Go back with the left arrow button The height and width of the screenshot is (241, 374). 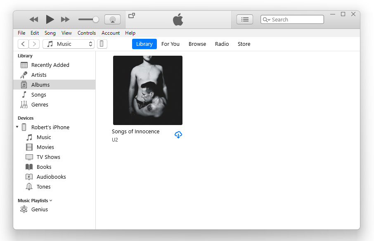click(x=23, y=44)
